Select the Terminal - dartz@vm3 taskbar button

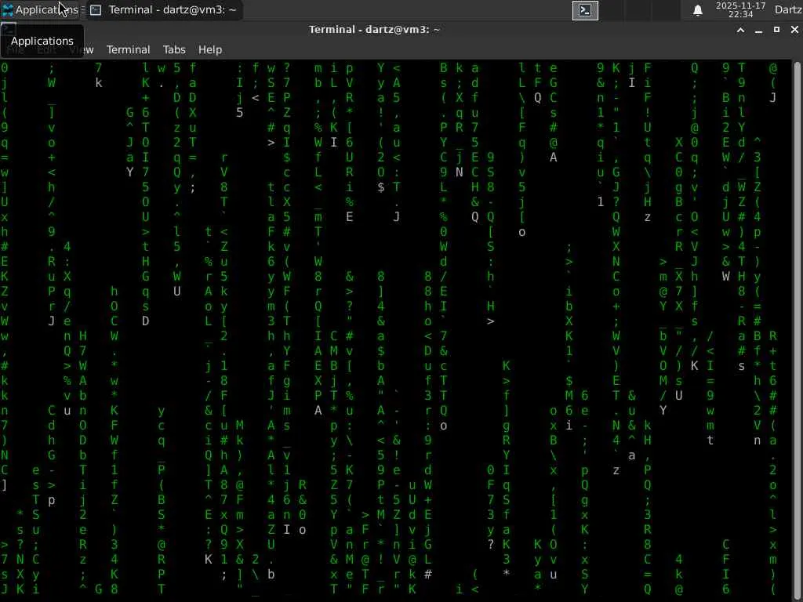[164, 9]
